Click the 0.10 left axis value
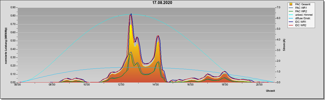 (x=13, y=74)
